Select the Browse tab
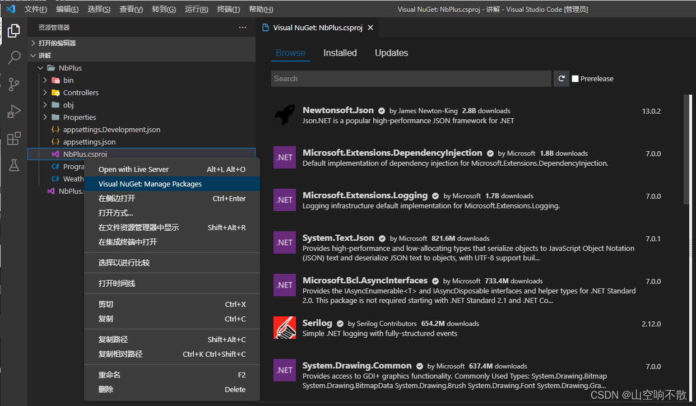The height and width of the screenshot is (406, 696). 291,53
